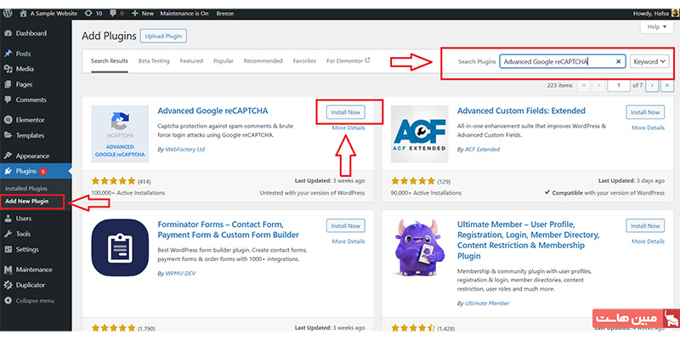Open More Details for Advanced Google reCAPTCHA

[348, 128]
